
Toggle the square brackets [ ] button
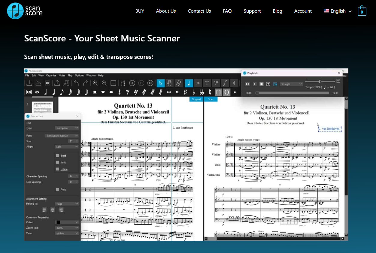(x=218, y=92)
